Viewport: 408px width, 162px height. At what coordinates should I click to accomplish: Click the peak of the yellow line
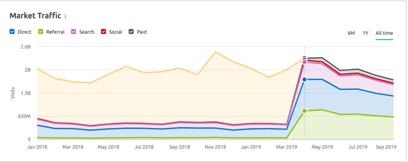215,52
